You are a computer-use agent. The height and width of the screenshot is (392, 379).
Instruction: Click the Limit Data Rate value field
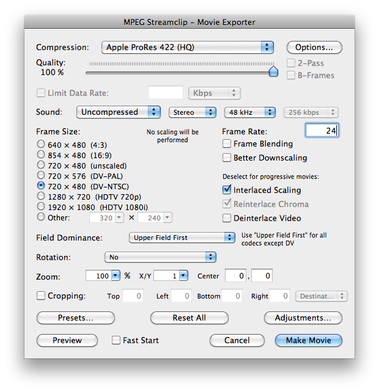(166, 93)
